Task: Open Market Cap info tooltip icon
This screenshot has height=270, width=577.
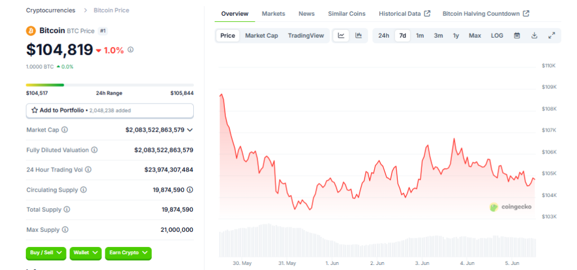Action: tap(65, 130)
